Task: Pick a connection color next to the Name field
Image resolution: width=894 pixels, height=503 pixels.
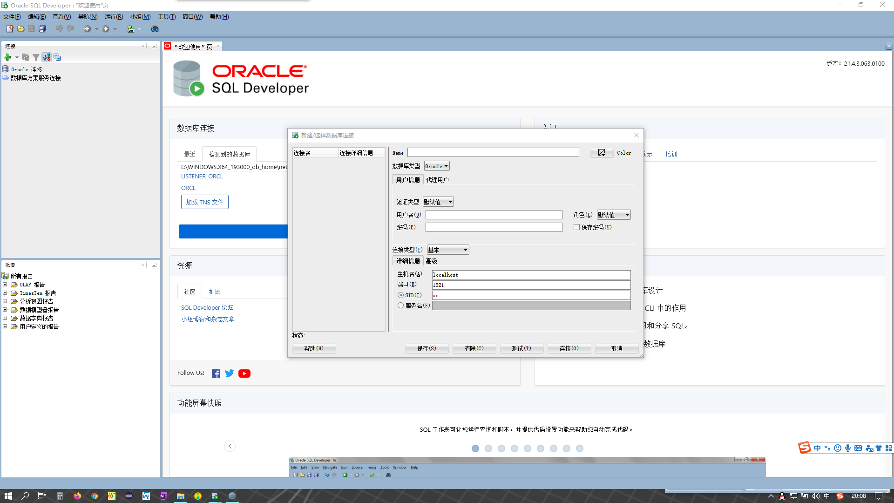Action: click(602, 152)
